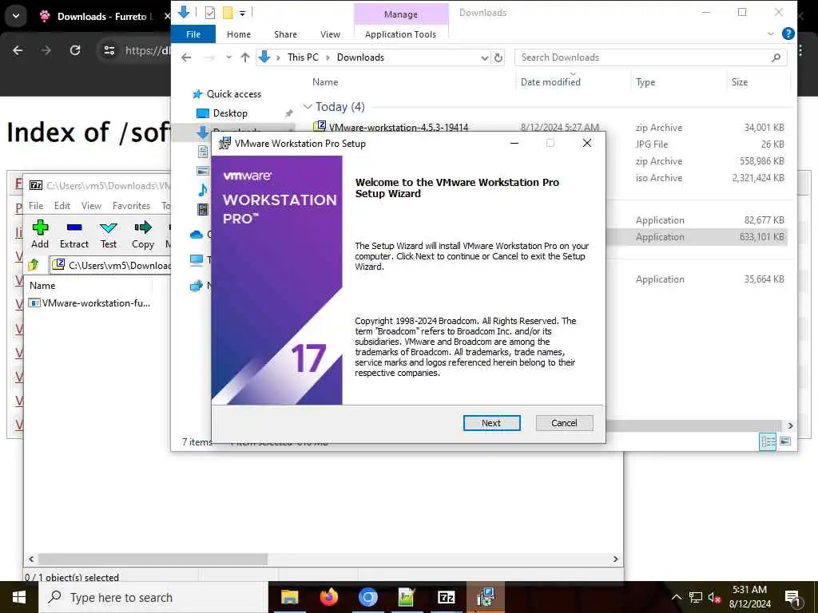
Task: Refresh the Downloads folder view
Action: click(x=498, y=57)
